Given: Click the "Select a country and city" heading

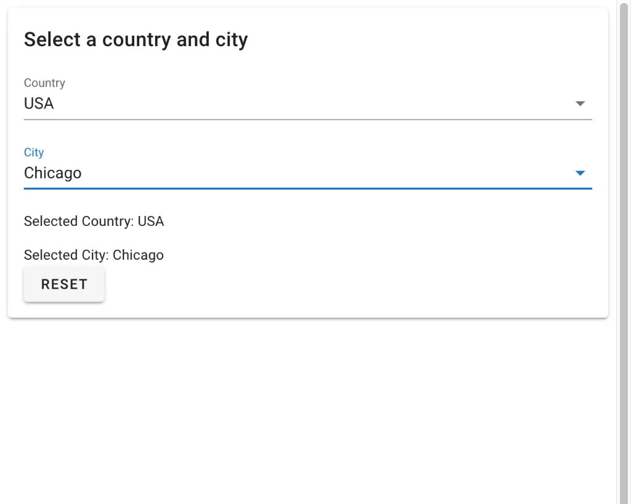Looking at the screenshot, I should (x=136, y=39).
